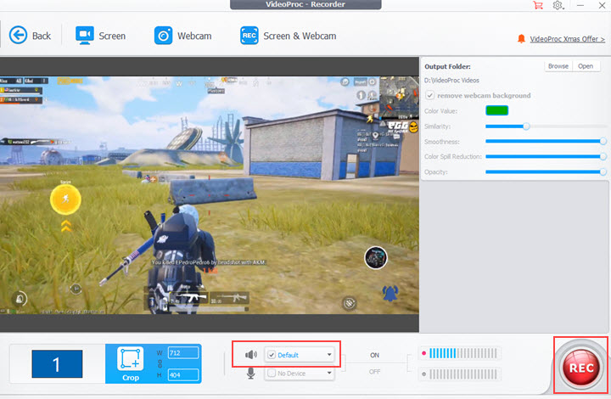The image size is (611, 399).
Task: Click the orange notification bell icon
Action: 521,39
